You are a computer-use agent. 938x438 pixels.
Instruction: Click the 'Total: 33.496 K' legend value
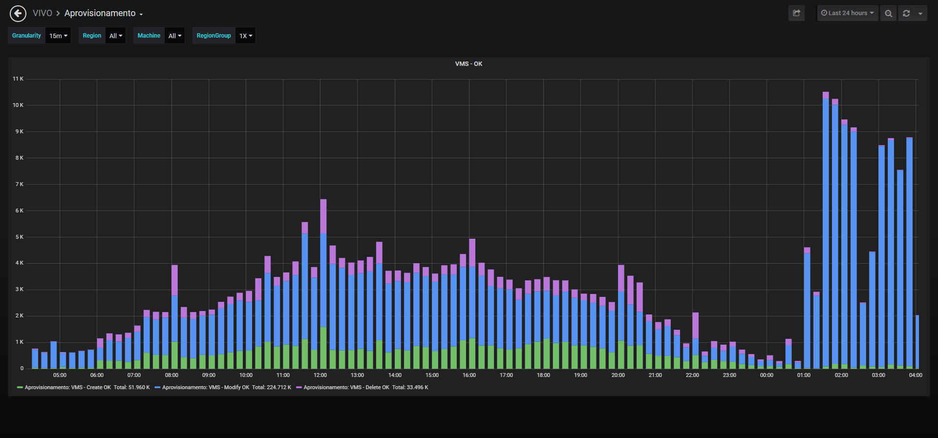click(410, 387)
